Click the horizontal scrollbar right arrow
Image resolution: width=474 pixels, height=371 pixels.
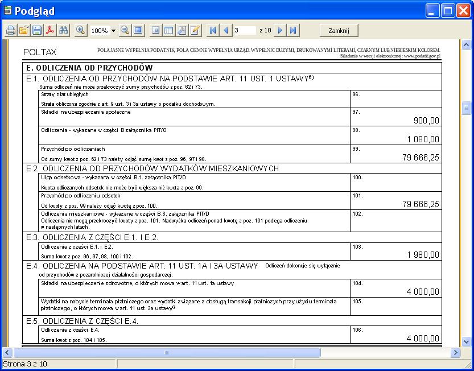click(x=455, y=353)
